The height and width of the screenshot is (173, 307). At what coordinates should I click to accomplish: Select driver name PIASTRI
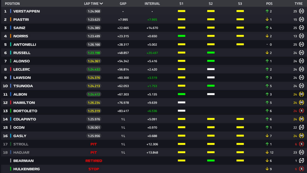tap(21, 20)
